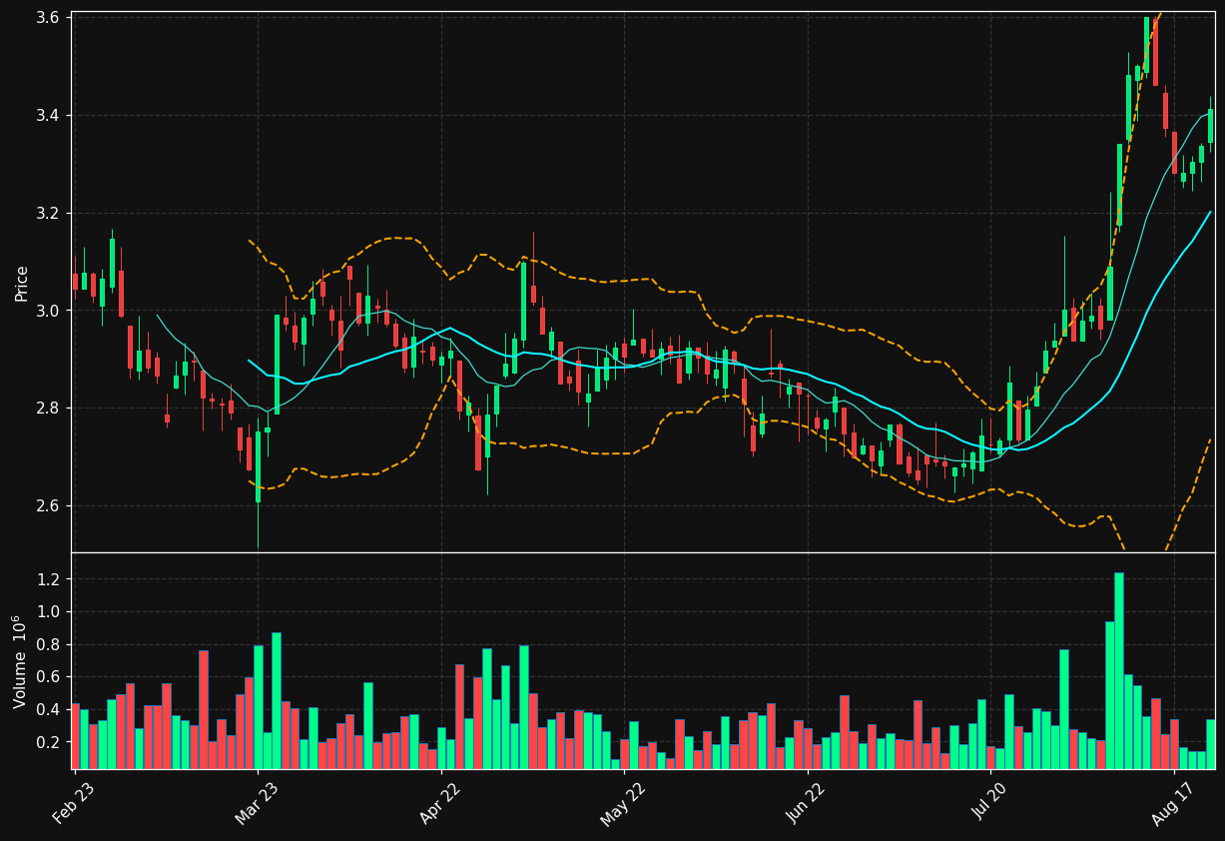
Task: Click the first volume bar at Feb 23
Action: point(75,736)
